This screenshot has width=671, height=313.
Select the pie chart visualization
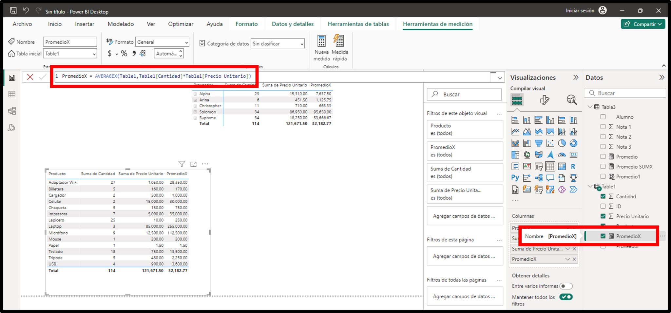[562, 143]
